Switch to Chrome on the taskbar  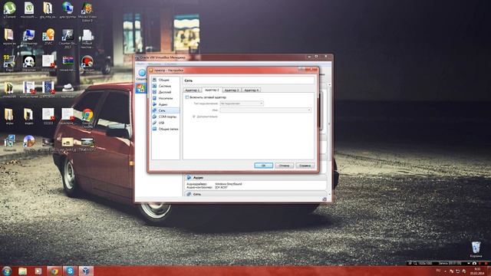point(54,271)
